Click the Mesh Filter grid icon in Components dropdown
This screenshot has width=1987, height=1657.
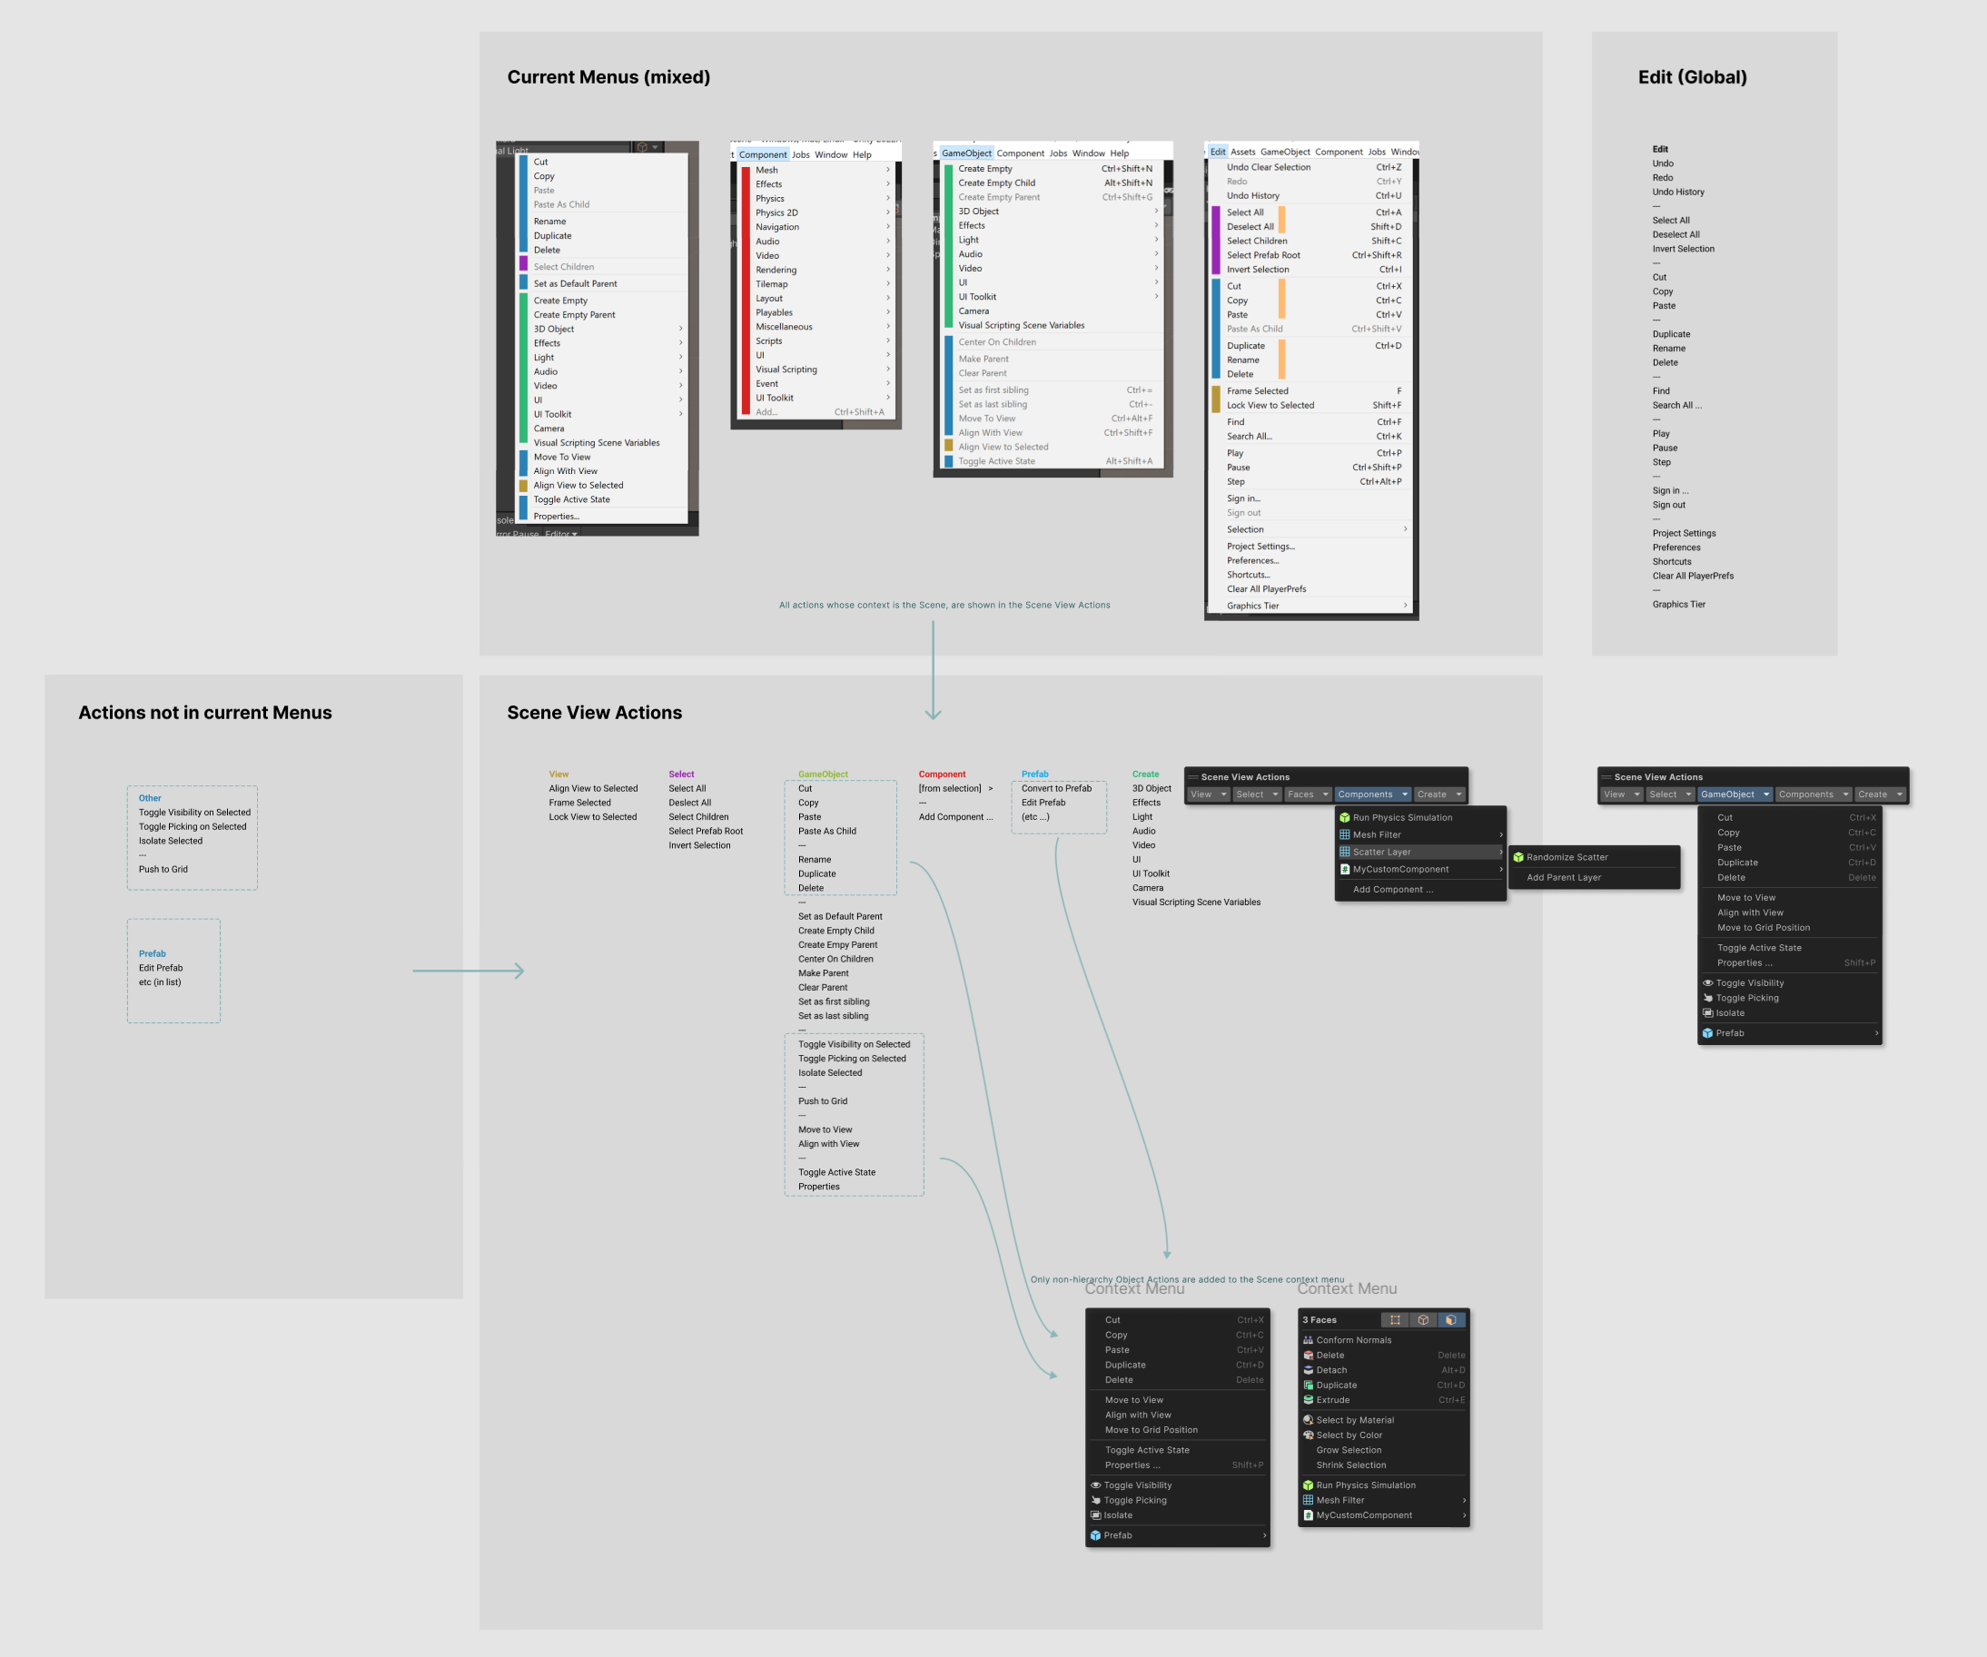coord(1345,834)
